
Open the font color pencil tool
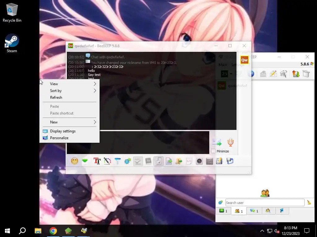tap(107, 161)
